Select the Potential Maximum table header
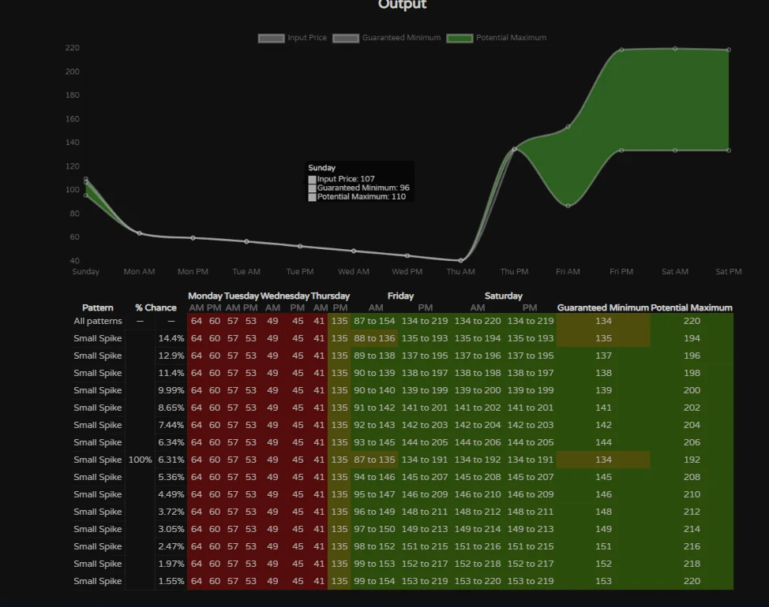 691,307
